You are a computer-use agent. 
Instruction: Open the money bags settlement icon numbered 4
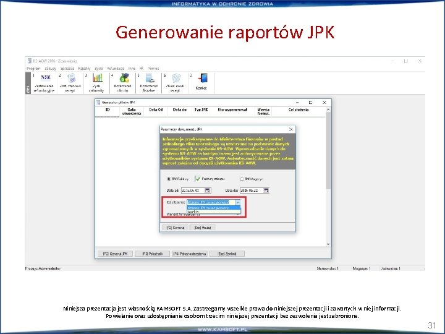pos(124,78)
